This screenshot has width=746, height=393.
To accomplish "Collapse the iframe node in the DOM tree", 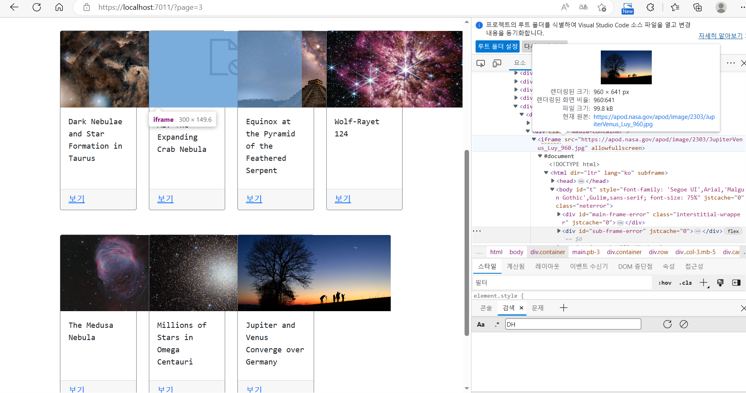I will tap(533, 139).
